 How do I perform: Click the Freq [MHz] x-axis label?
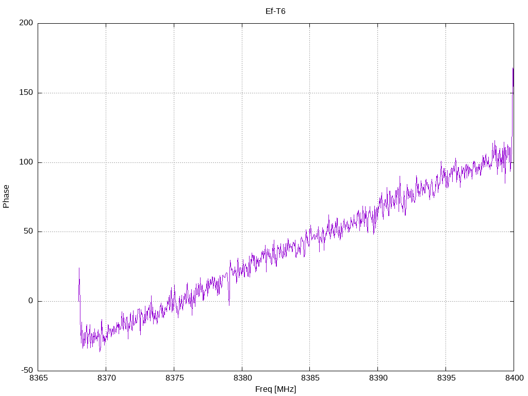pos(275,389)
